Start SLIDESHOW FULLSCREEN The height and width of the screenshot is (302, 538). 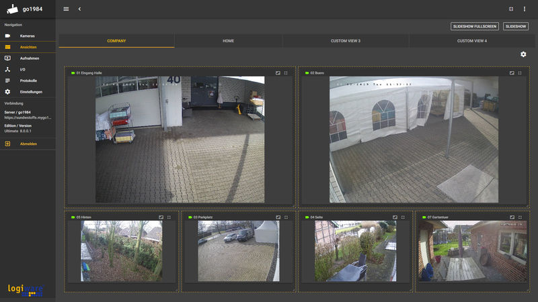(475, 26)
